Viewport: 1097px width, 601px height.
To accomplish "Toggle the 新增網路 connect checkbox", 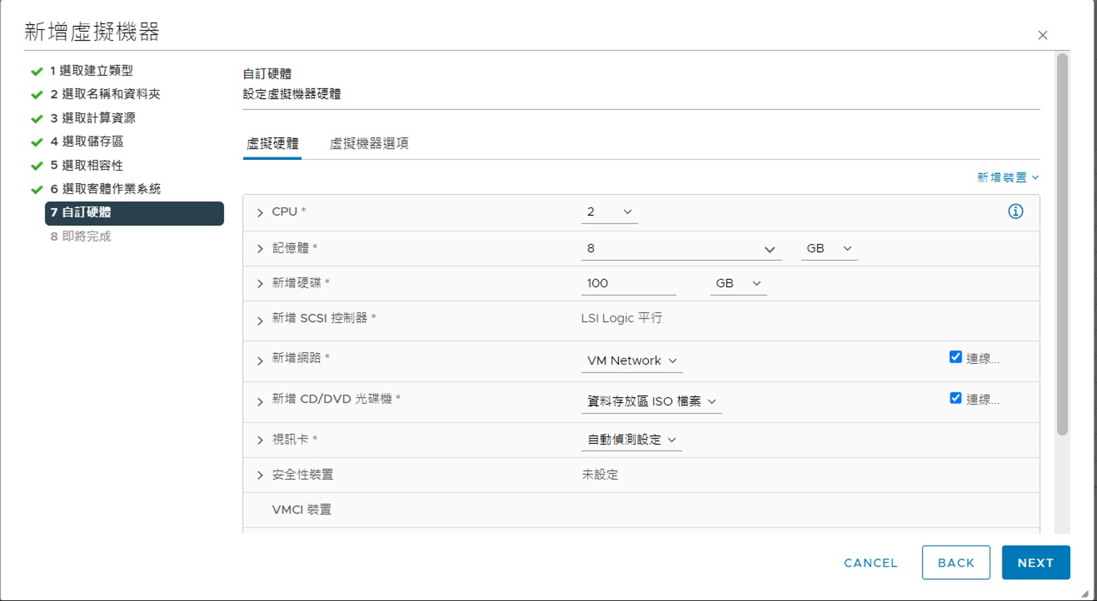I will click(955, 357).
